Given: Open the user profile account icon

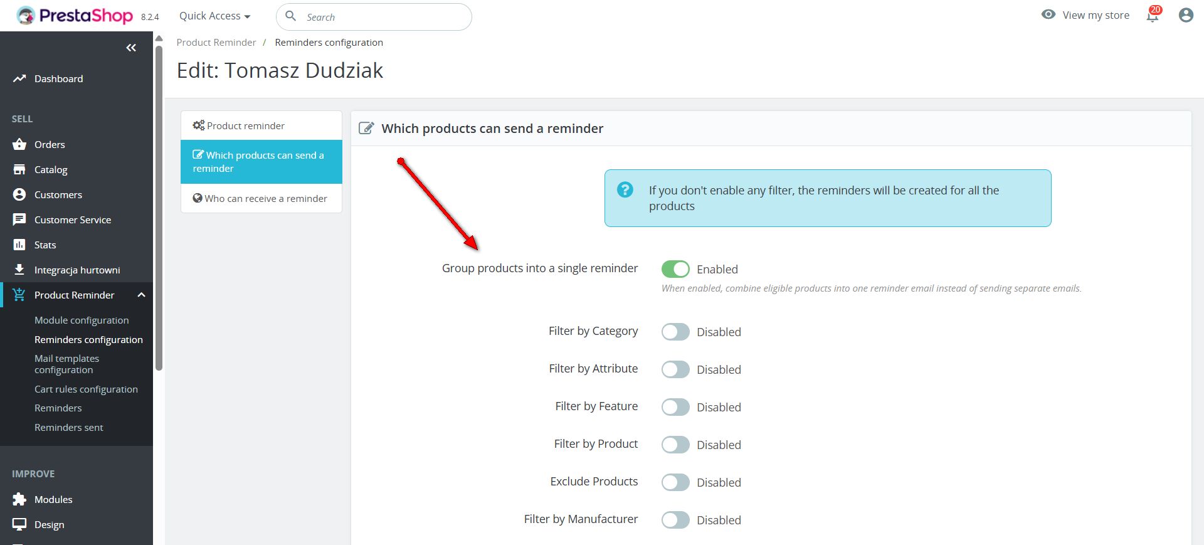Looking at the screenshot, I should click(x=1185, y=15).
